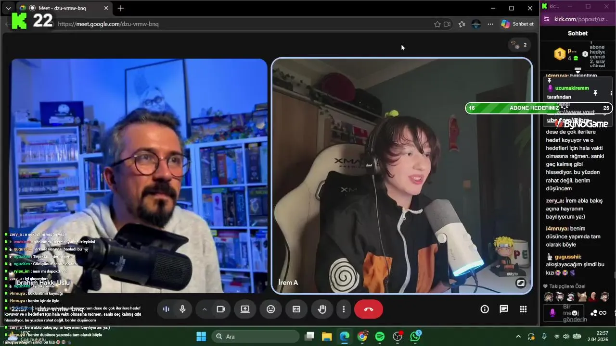
Task: Show hidden system tray icons
Action: (518, 336)
